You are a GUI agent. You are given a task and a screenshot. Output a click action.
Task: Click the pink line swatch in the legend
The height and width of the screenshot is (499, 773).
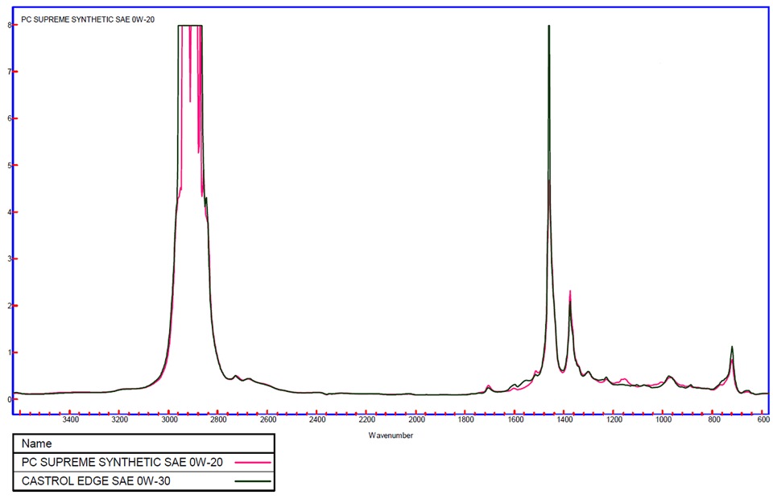click(253, 463)
